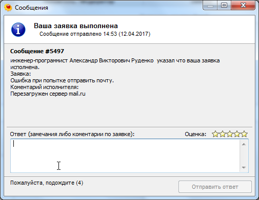259x200 pixels.
Task: Rate the request with one star
Action: pos(215,134)
